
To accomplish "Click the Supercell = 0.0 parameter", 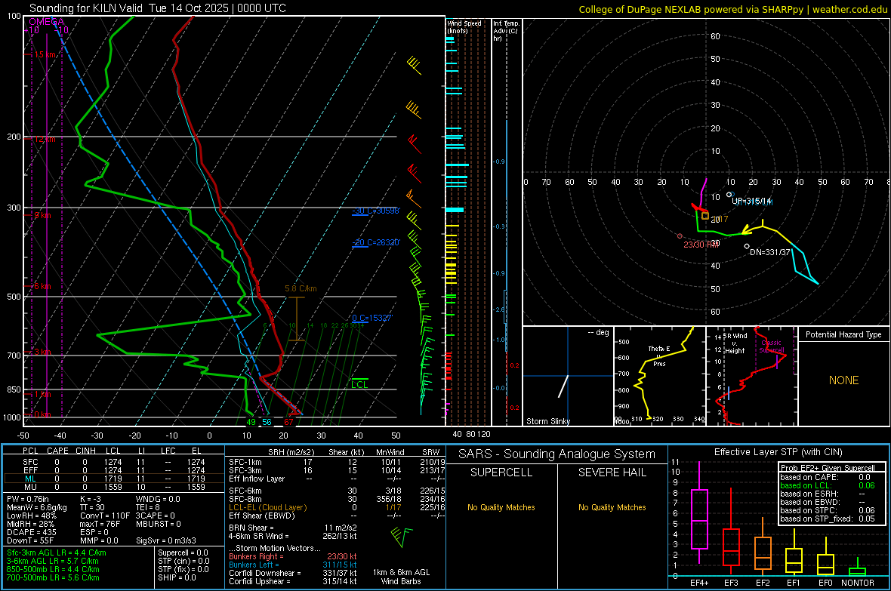I will 183,553.
